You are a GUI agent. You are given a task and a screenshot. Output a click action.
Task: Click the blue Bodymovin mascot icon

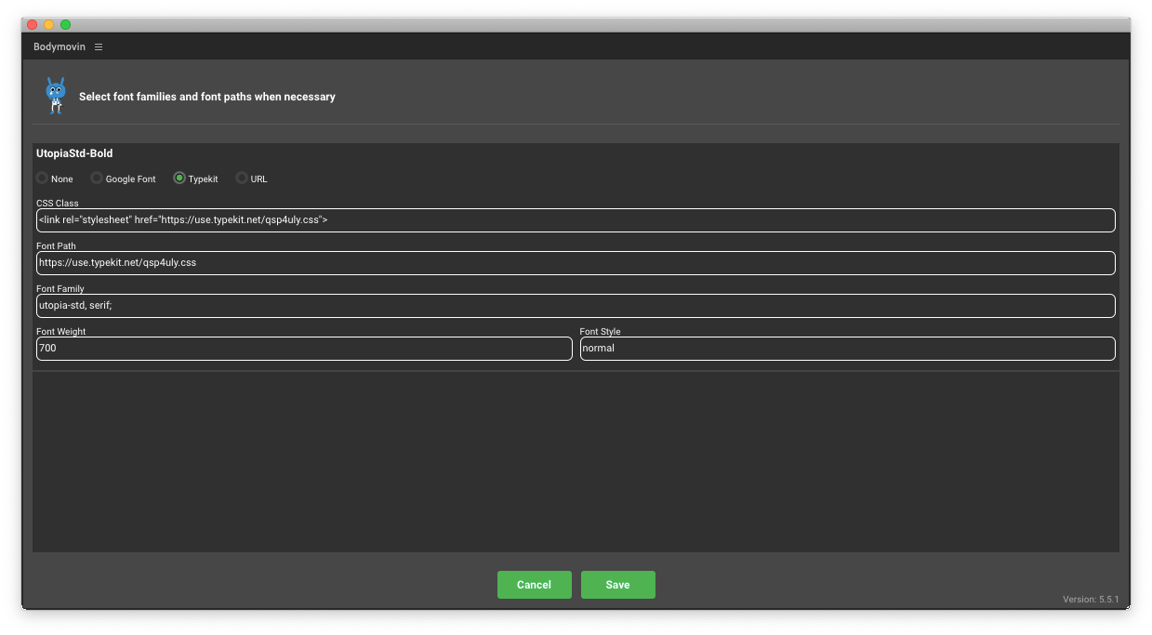(x=56, y=96)
